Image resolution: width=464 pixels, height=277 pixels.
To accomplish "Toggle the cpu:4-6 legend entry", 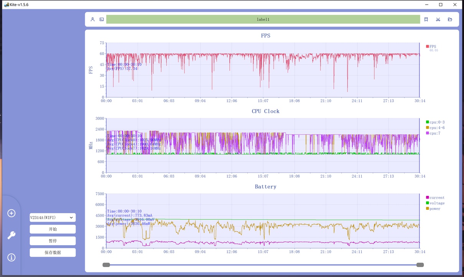I will coord(435,128).
